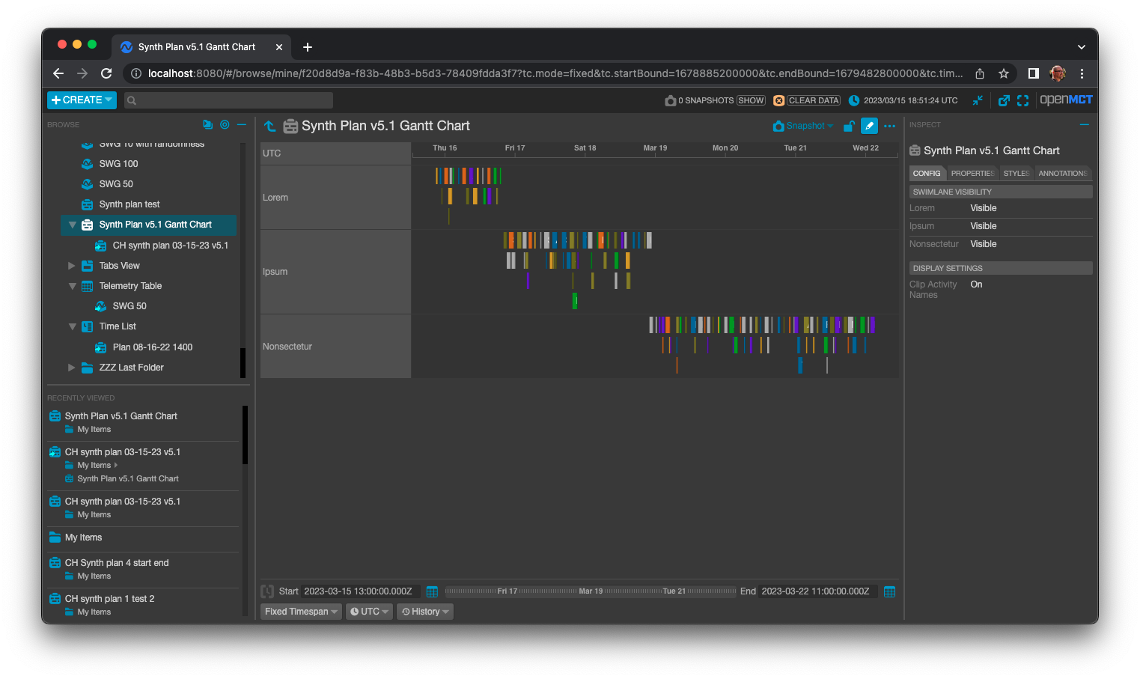Open the Fixed Timespan mode dropdown
The height and width of the screenshot is (679, 1140).
[301, 612]
